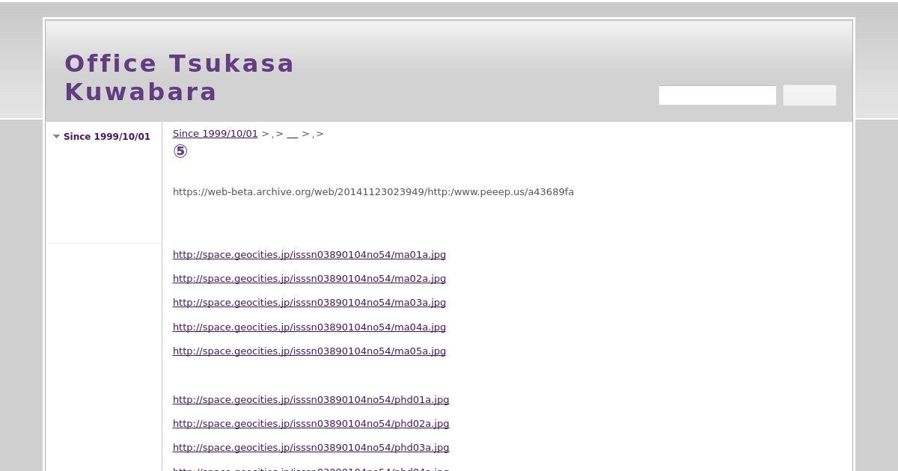This screenshot has height=471, width=898.
Task: Collapse the Since 1999/10/01 sidebar arrow
Action: (56, 137)
